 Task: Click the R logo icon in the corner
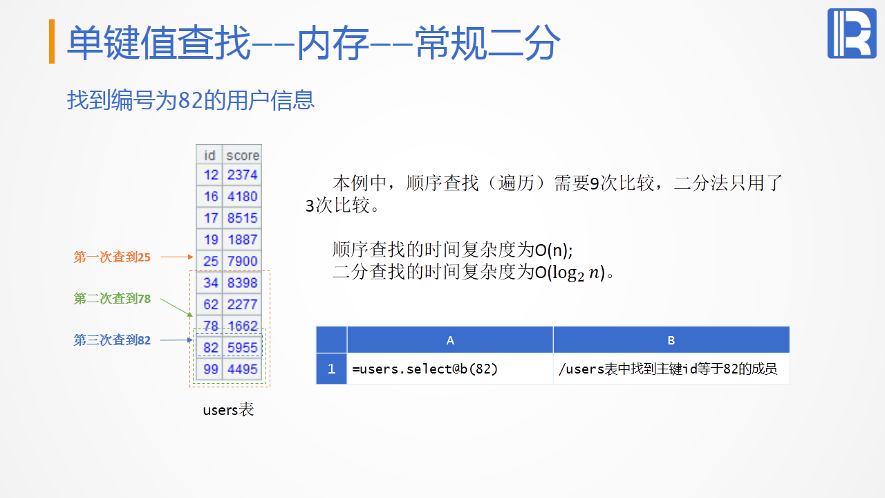[852, 33]
